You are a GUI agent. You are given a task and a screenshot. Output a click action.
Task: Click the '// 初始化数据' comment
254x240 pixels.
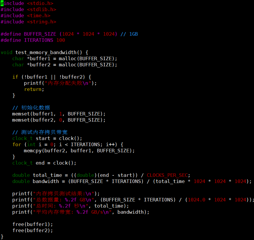click(x=31, y=108)
